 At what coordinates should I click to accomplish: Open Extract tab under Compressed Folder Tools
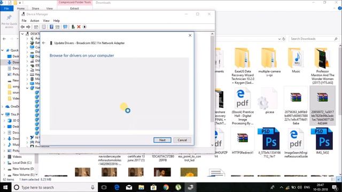[74, 9]
